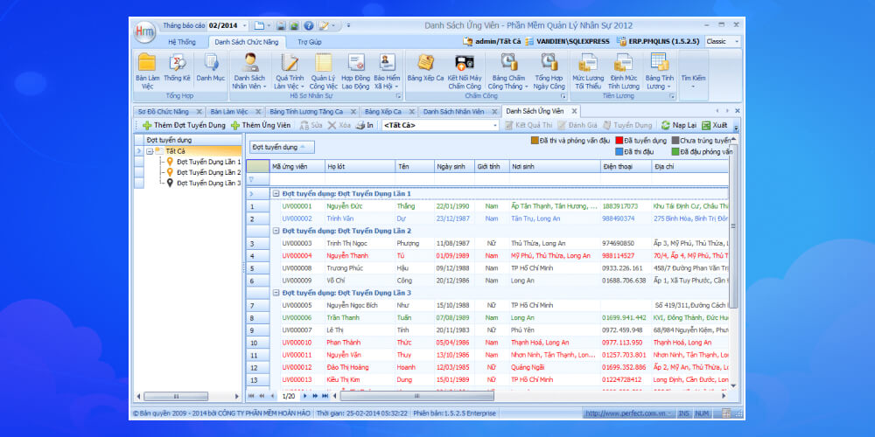Open Tổng Hợp Ngày Công ribbon icon
Image resolution: width=875 pixels, height=437 pixels.
point(549,72)
